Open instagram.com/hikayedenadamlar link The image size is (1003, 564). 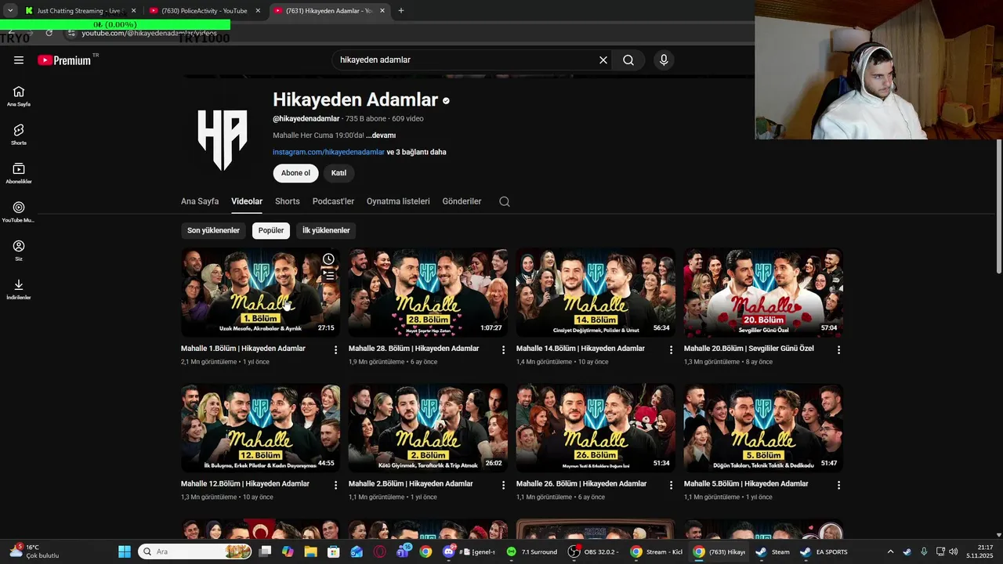pyautogui.click(x=328, y=152)
